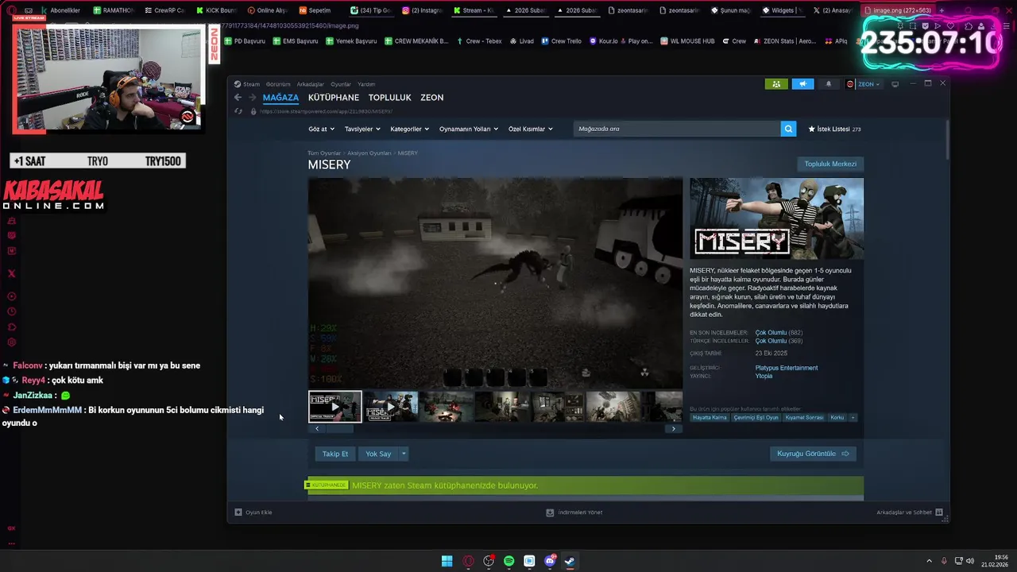Play the second MISERY trailer thumbnail
1017x572 pixels.
click(391, 407)
